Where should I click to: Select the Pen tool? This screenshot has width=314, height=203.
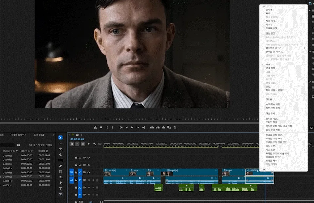coord(61,166)
